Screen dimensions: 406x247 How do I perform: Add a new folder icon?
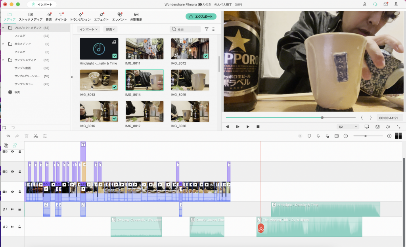[x=4, y=127]
